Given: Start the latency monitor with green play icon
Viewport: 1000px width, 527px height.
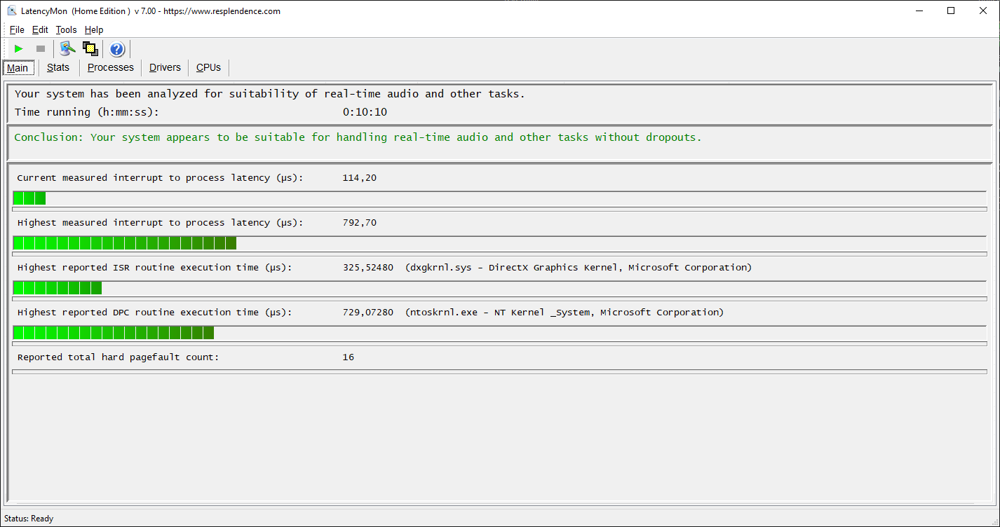Looking at the screenshot, I should coord(19,49).
